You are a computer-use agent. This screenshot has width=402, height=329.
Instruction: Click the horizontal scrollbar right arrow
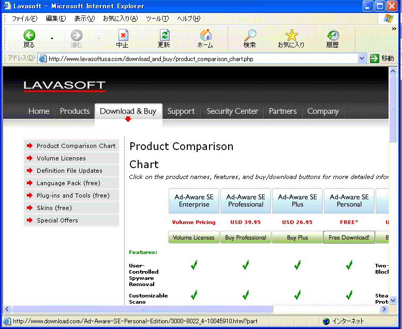pos(384,309)
